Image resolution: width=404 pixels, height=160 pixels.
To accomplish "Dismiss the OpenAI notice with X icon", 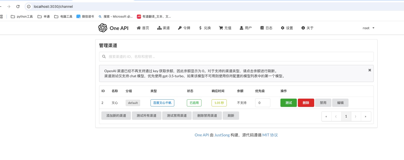I will click(x=369, y=70).
